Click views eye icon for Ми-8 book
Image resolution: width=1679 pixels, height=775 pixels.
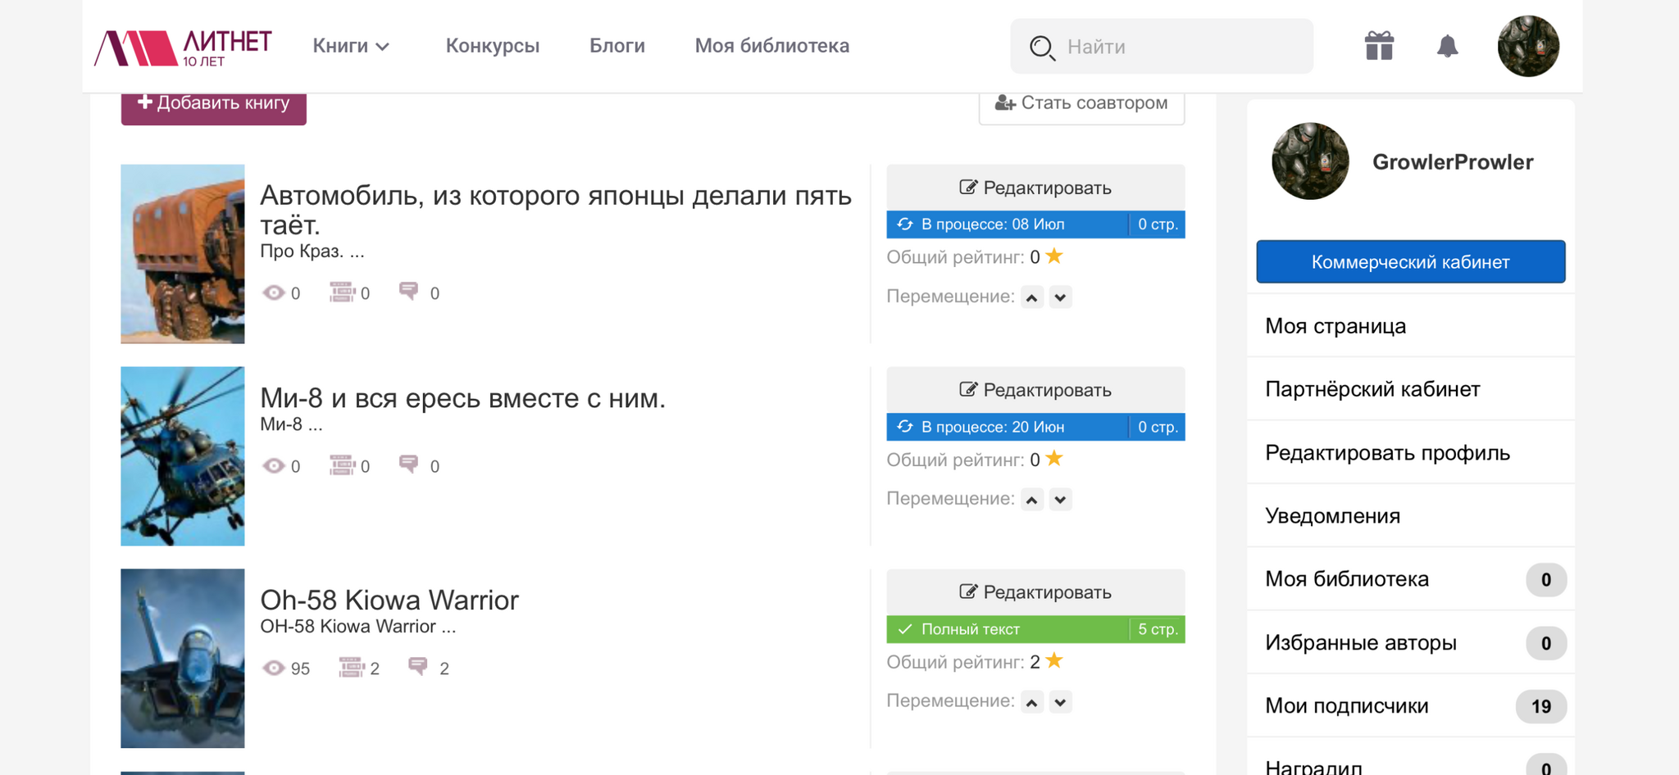tap(273, 465)
